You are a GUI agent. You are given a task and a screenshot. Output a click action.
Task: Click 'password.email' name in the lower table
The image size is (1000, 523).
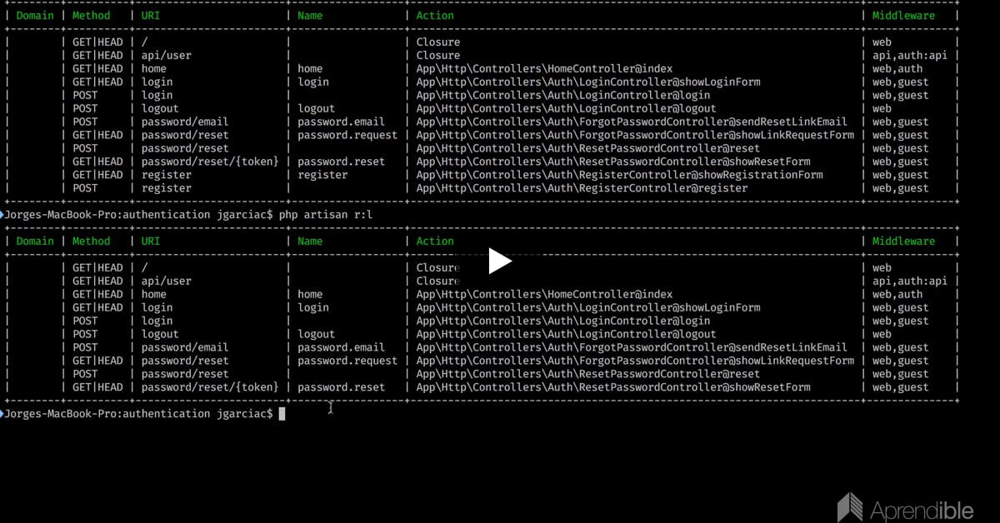342,347
